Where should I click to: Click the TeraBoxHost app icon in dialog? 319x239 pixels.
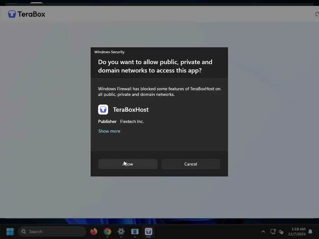coord(103,110)
